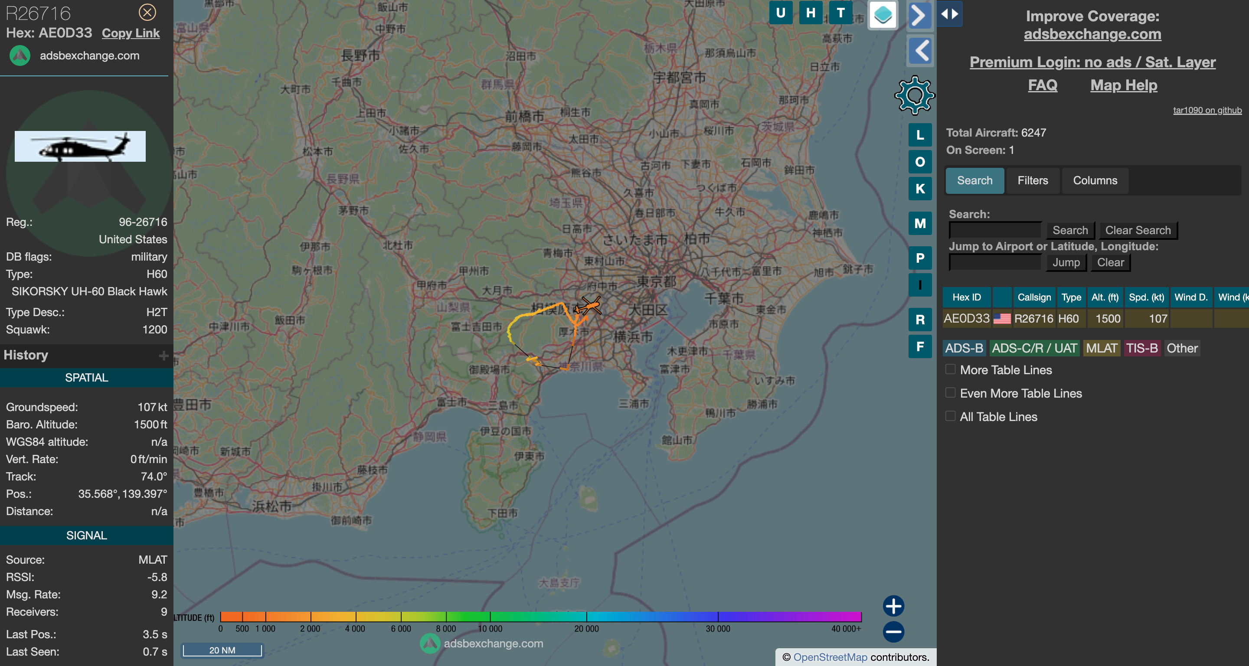
Task: Click the F map toggle button
Action: pyautogui.click(x=920, y=346)
